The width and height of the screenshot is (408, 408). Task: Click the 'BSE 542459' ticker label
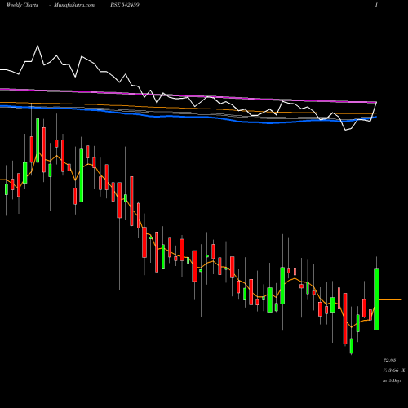click(125, 5)
